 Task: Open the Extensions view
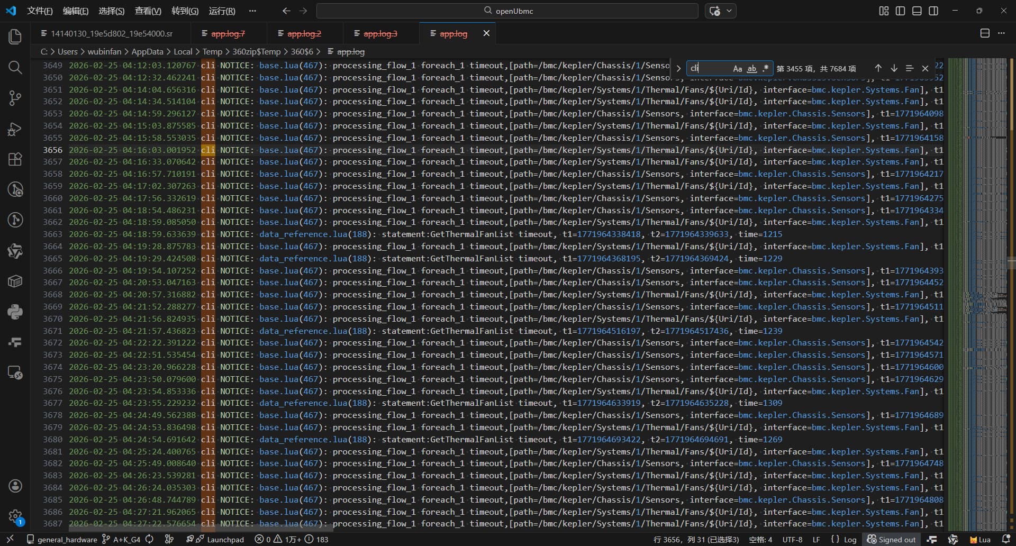click(x=15, y=159)
